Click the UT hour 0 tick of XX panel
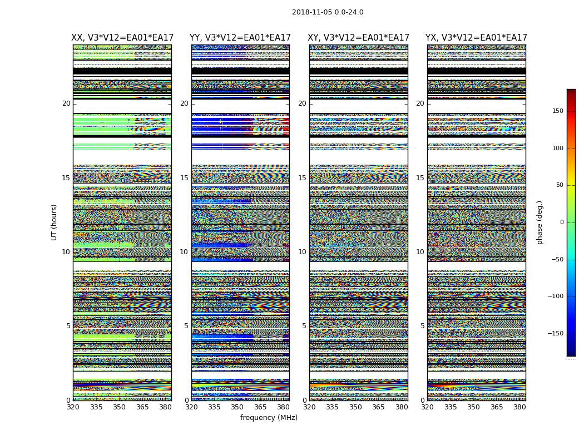The height and width of the screenshot is (445, 584). [x=68, y=400]
